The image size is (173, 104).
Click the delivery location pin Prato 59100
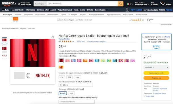[24, 4]
